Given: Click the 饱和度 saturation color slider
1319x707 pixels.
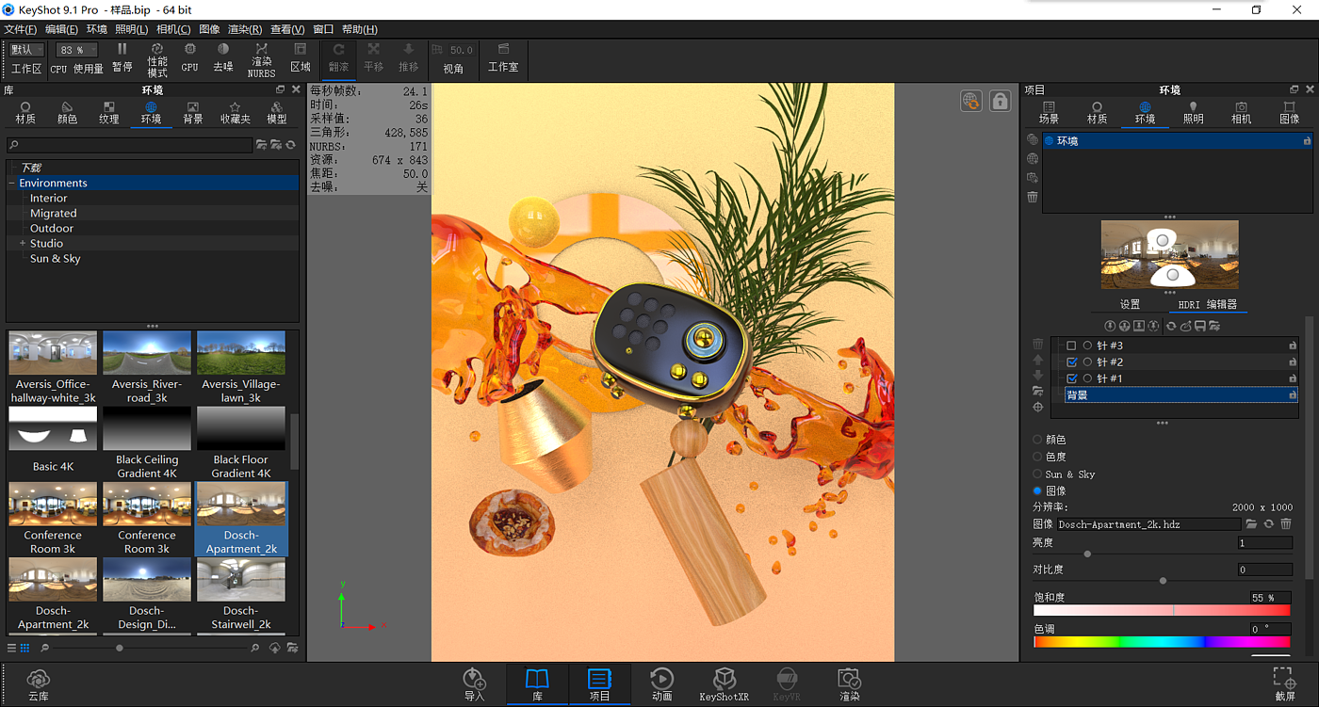Looking at the screenshot, I should coord(1161,611).
